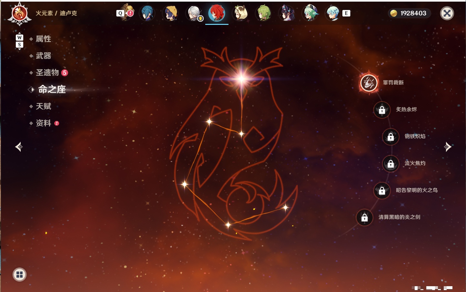This screenshot has height=292, width=466.
Task: Click the locked 炙热余烬 constellation icon
Action: [382, 110]
